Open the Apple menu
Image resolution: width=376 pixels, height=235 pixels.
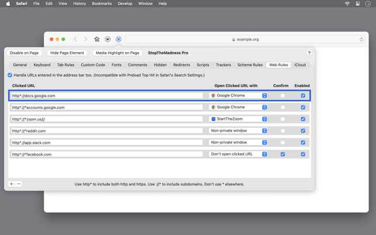tap(8, 4)
